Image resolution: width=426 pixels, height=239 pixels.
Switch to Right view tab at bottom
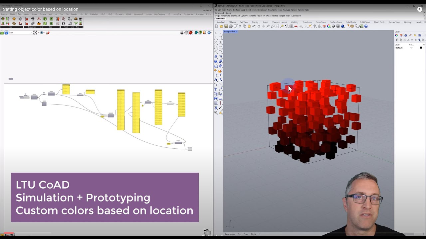253,234
